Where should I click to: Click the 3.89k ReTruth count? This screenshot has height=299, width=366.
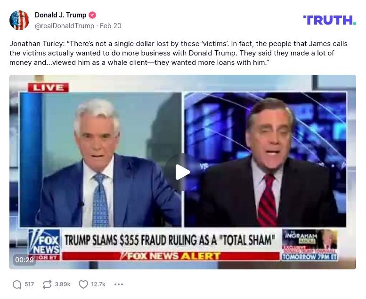click(63, 284)
